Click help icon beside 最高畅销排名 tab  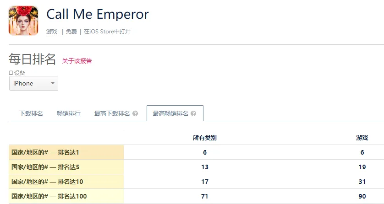coord(193,113)
